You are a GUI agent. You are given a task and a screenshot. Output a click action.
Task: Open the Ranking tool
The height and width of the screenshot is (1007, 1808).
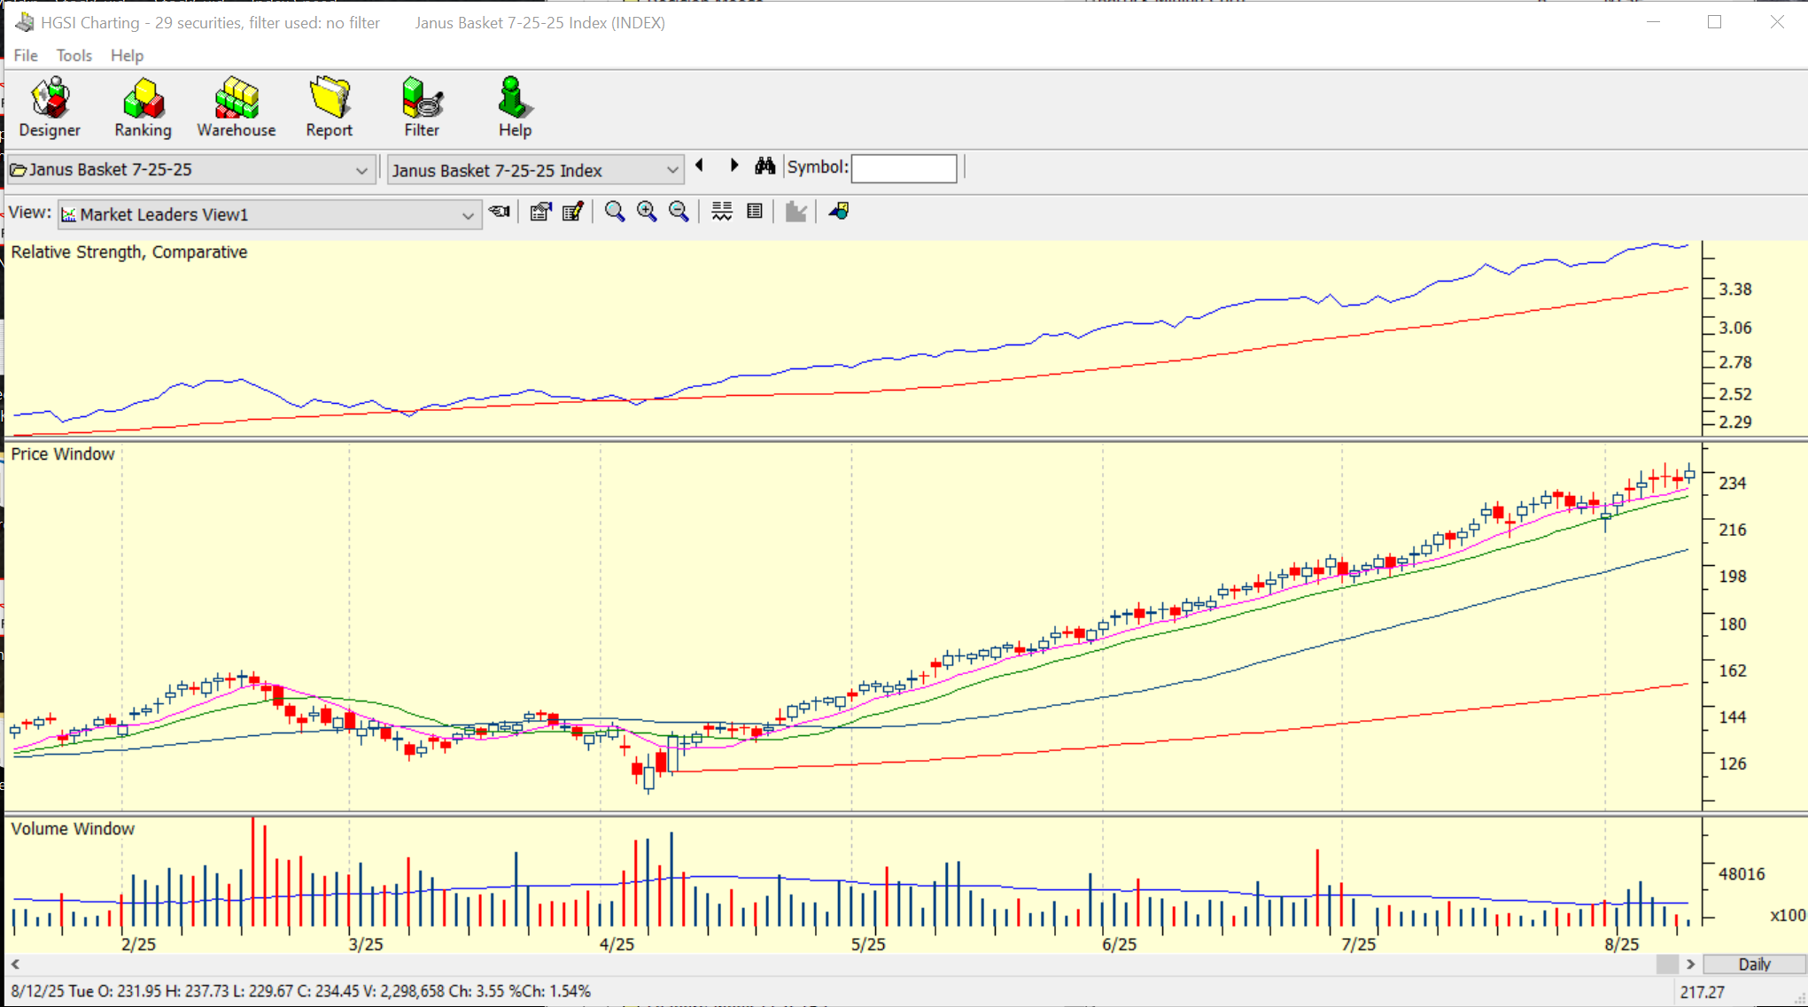coord(143,107)
